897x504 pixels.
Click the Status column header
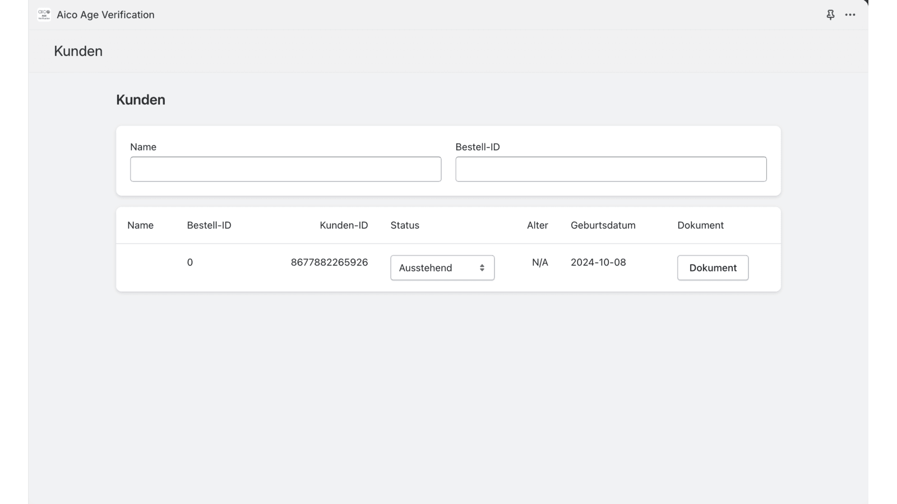[404, 225]
